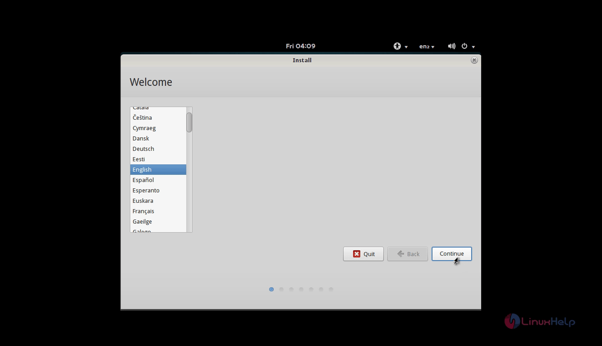Close the Install window
This screenshot has width=602, height=346.
tap(474, 60)
